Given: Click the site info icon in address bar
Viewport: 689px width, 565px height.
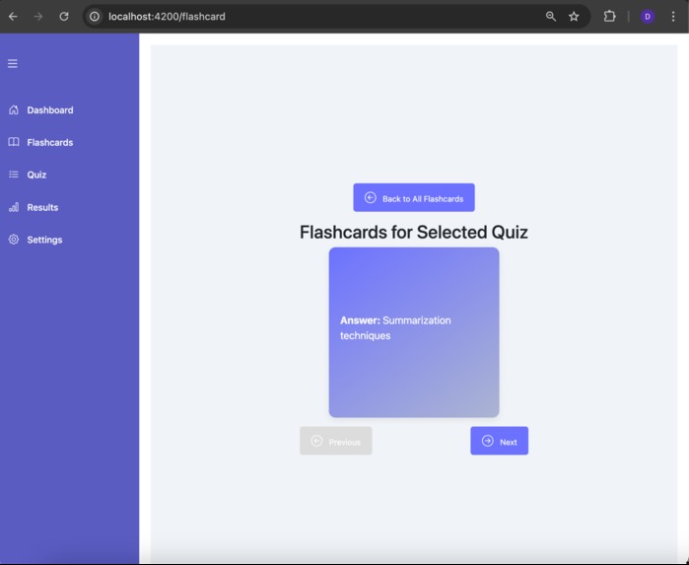Looking at the screenshot, I should coord(95,16).
